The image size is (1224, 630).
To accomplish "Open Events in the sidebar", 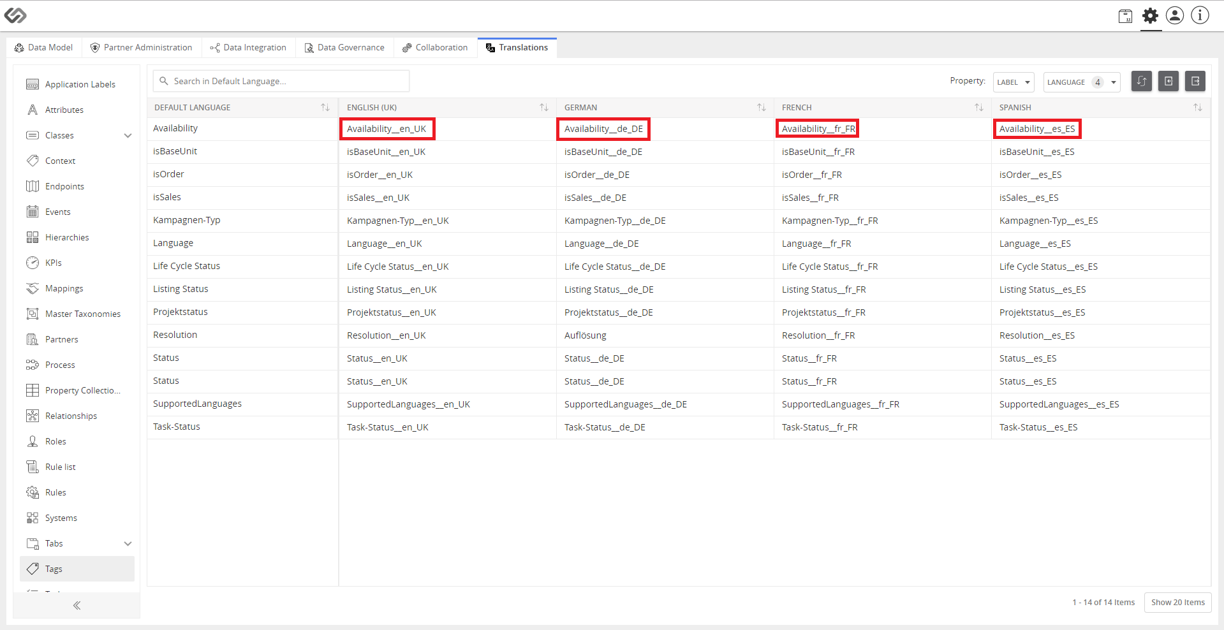I will pos(77,212).
